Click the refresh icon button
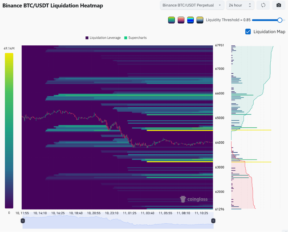Viewport: 288px width, 232px height. tap(263, 5)
